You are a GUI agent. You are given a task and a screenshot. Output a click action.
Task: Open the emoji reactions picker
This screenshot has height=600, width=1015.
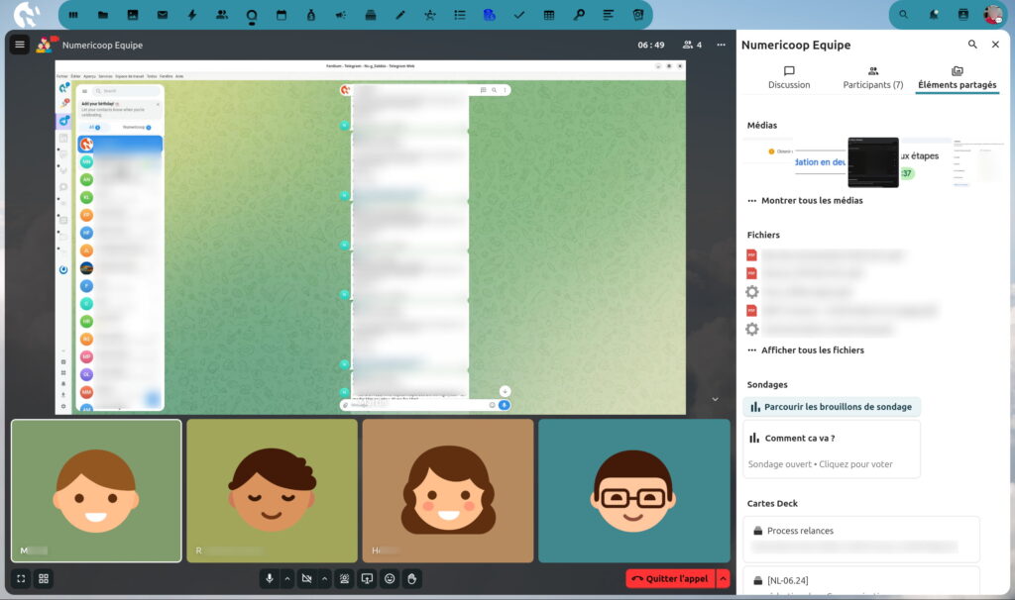click(390, 578)
